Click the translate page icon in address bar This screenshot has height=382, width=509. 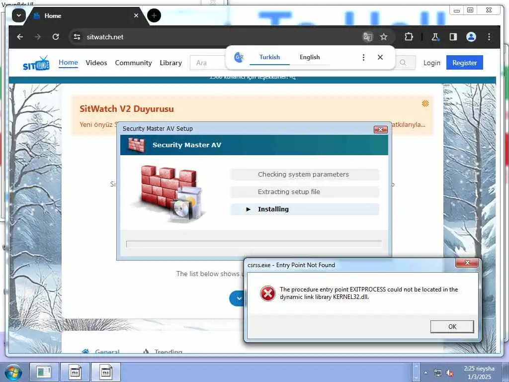[367, 37]
